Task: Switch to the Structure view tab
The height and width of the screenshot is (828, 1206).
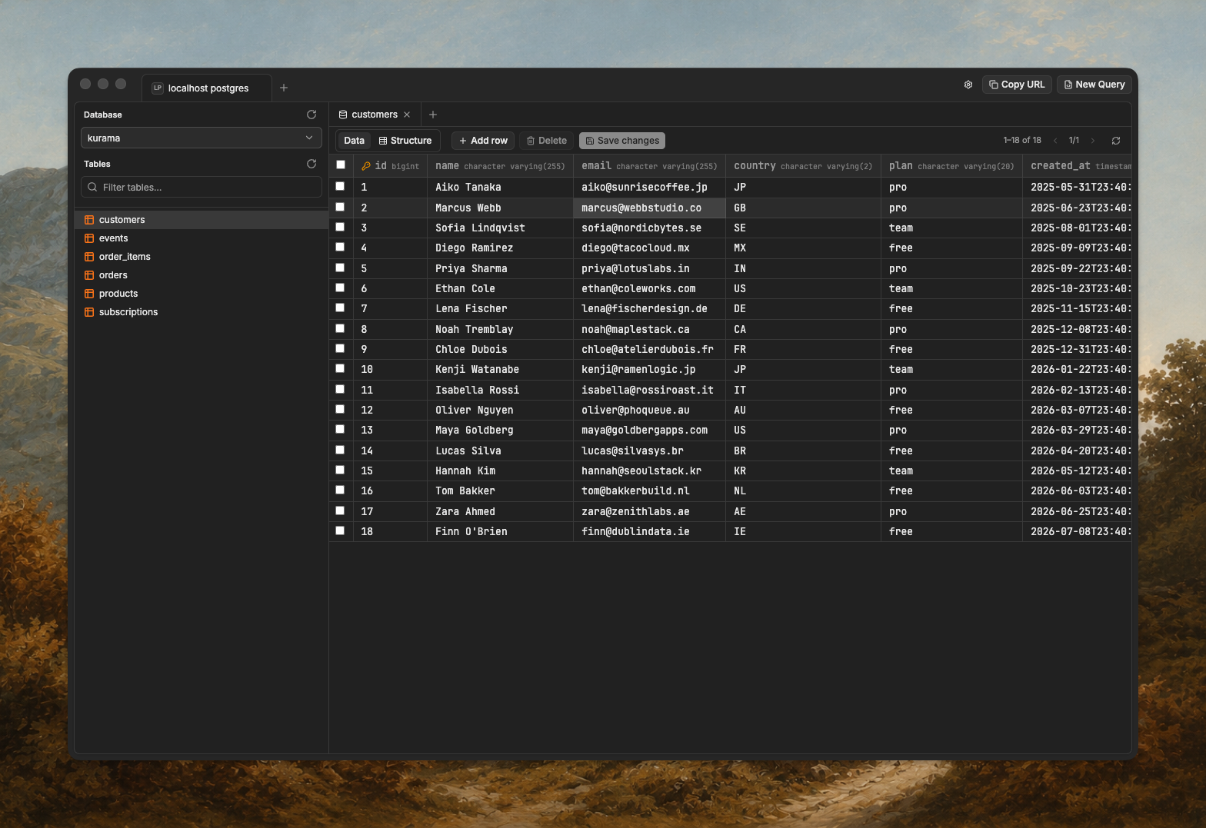Action: [405, 141]
